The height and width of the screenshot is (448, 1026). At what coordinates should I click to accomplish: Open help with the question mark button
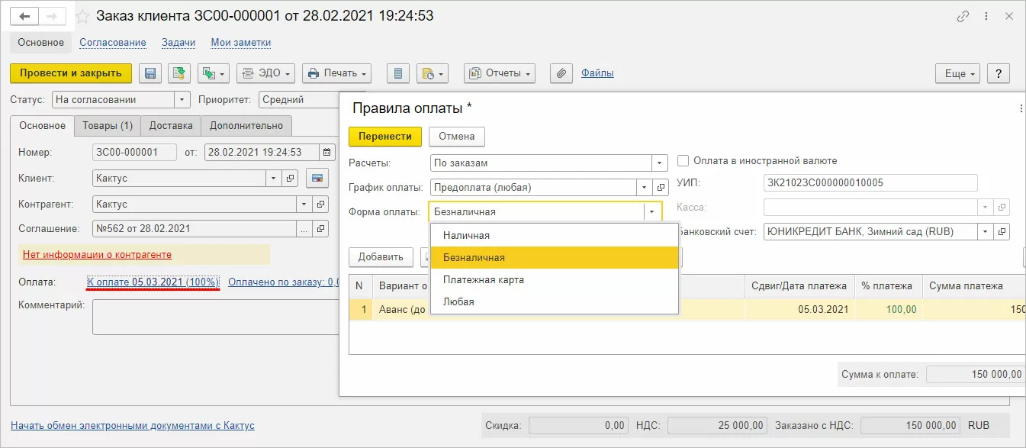point(999,73)
